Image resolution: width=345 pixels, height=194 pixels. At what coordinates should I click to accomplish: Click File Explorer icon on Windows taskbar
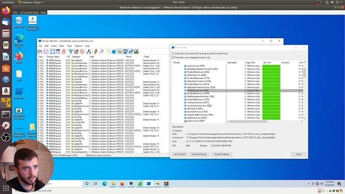click(x=114, y=184)
